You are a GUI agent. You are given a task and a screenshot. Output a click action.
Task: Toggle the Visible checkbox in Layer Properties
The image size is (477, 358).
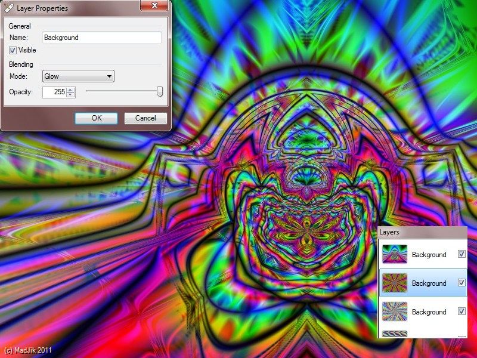(x=13, y=50)
